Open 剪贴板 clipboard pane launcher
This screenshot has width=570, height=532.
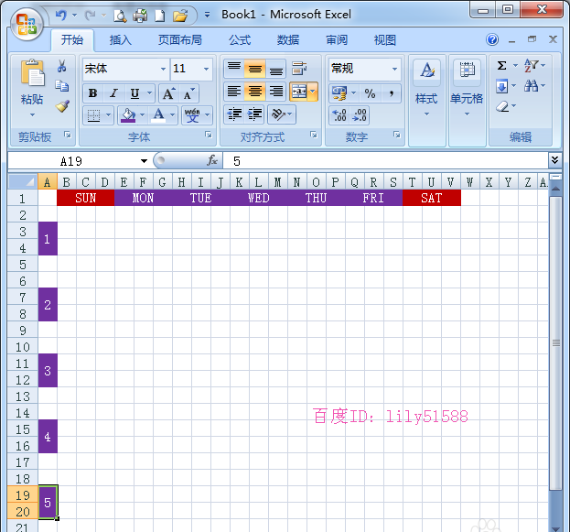pyautogui.click(x=68, y=135)
